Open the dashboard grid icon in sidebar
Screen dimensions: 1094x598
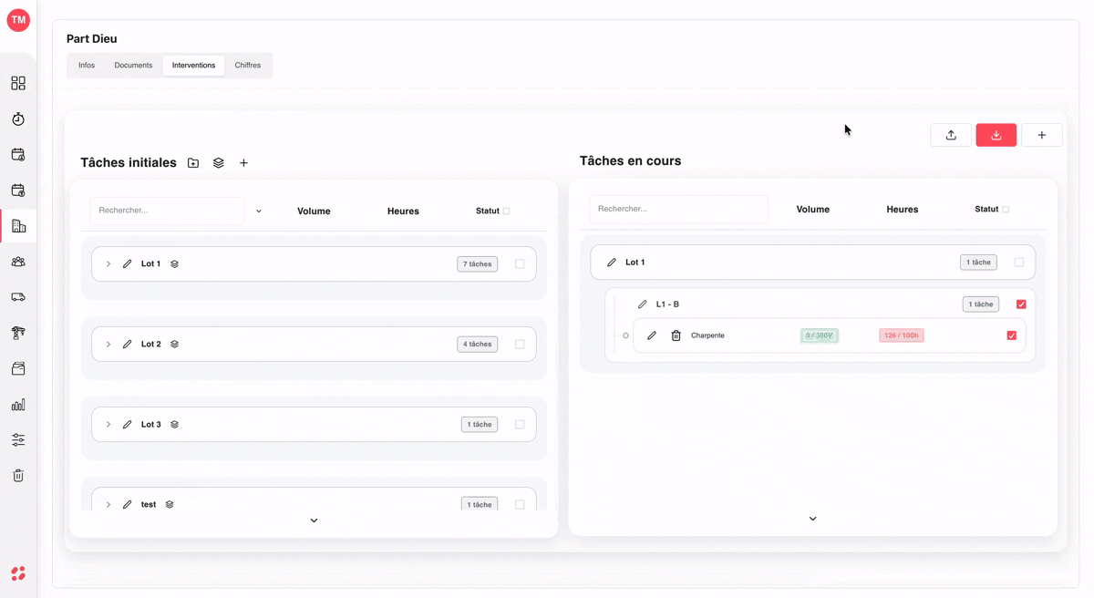[18, 83]
